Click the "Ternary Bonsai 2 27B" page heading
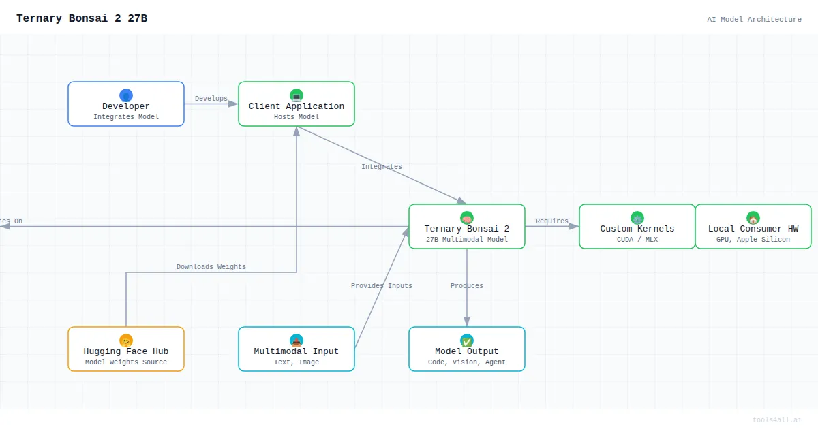 (x=82, y=18)
